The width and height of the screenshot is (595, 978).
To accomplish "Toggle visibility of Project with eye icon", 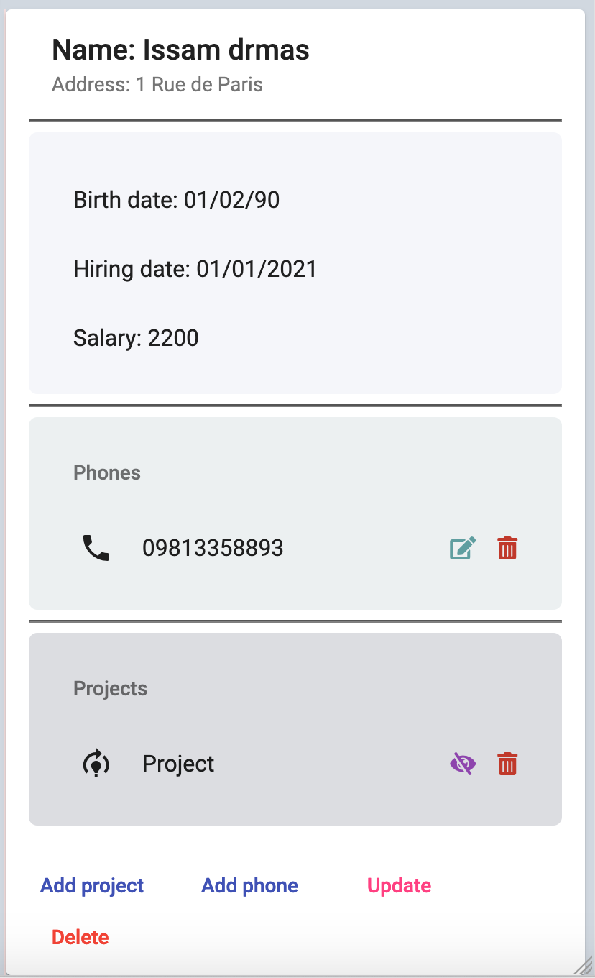I will pos(462,764).
